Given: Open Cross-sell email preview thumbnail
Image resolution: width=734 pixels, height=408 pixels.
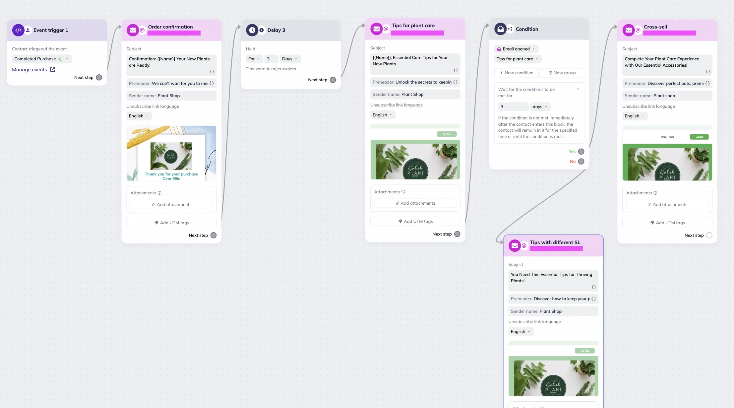Looking at the screenshot, I should [x=667, y=153].
